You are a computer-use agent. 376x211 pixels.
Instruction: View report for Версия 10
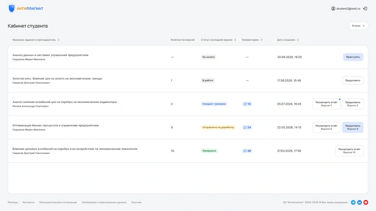point(349,151)
